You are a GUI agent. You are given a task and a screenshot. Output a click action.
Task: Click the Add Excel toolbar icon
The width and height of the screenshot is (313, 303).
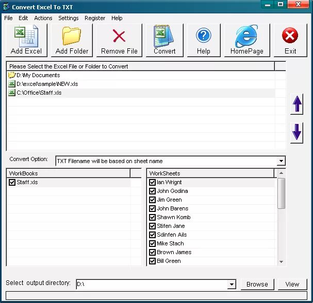[x=26, y=36]
